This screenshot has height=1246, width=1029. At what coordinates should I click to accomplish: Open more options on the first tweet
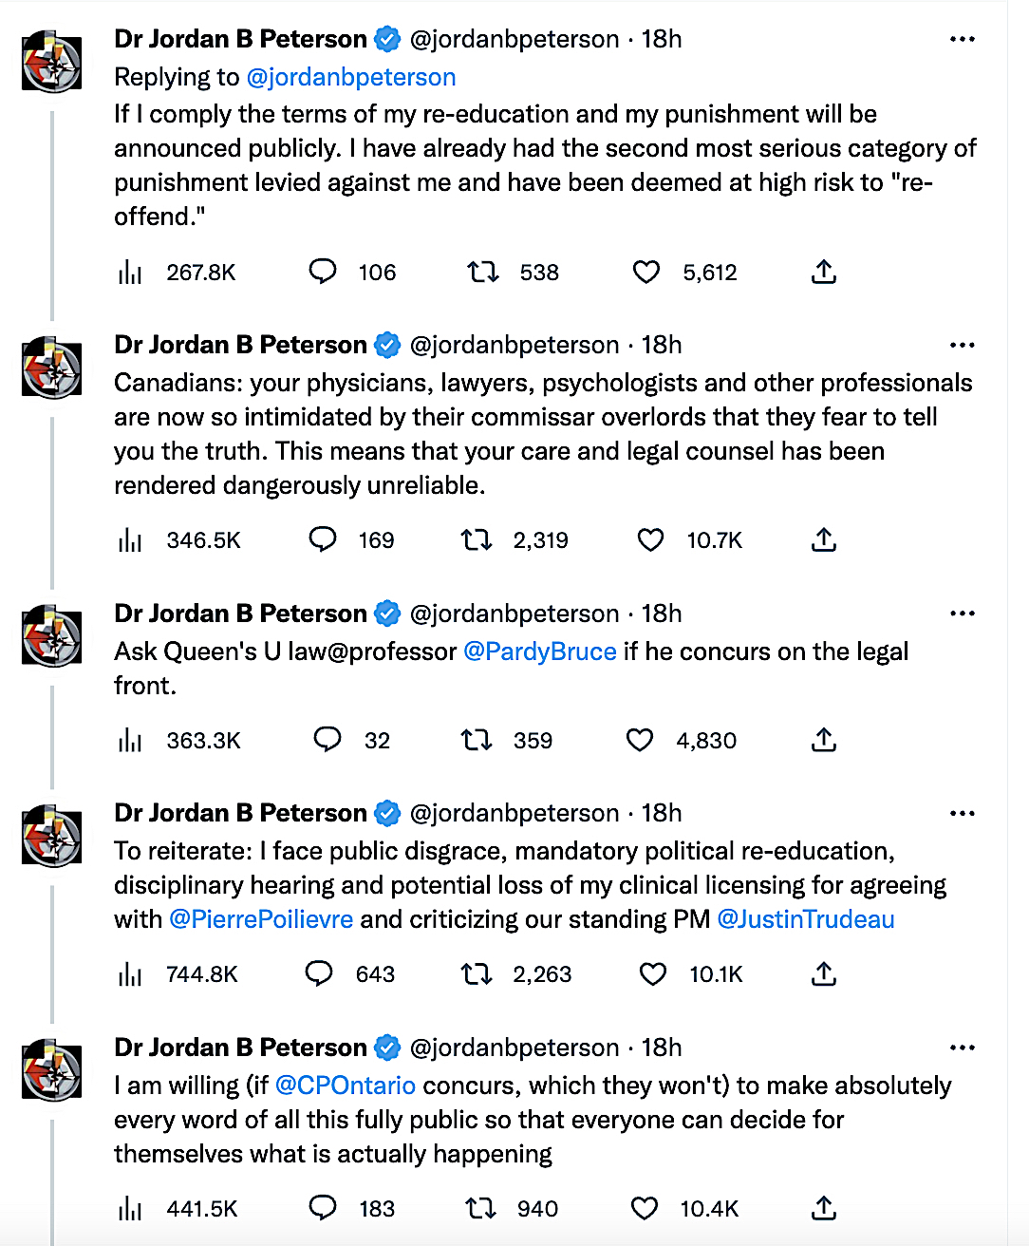[x=963, y=39]
